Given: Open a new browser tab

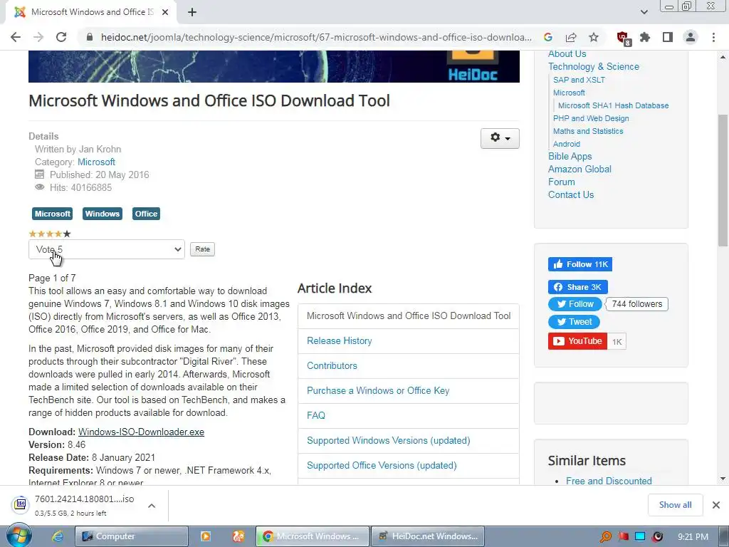Looking at the screenshot, I should pos(192,12).
